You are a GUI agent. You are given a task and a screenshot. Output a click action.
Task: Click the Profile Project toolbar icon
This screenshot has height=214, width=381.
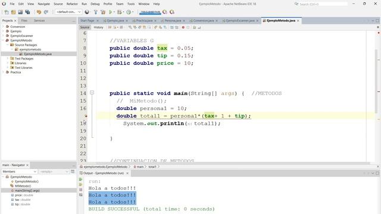pos(129,12)
